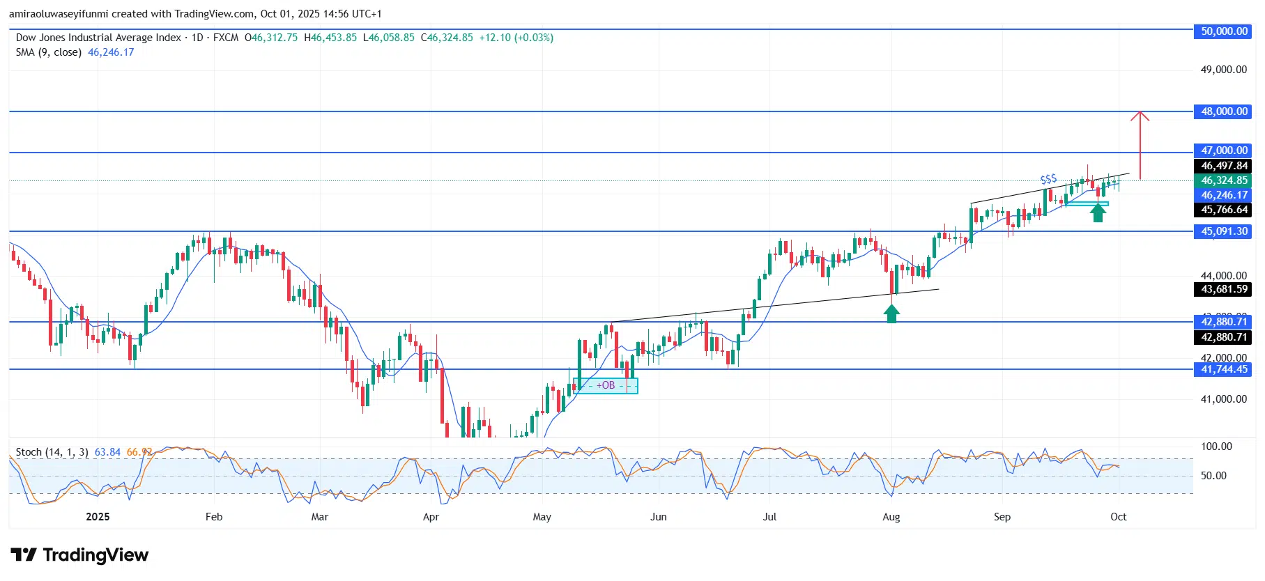This screenshot has width=1265, height=581.
Task: Click the Stoch (14, 1, 3) indicator legend
Action: (x=52, y=452)
